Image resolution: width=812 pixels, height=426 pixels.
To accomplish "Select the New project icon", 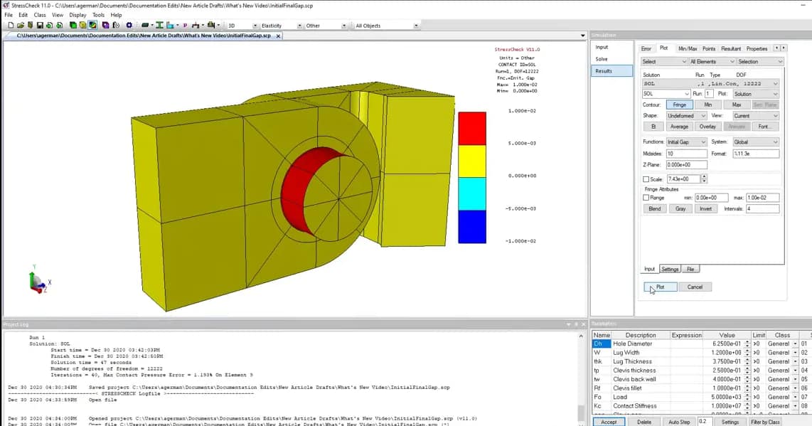I will (x=11, y=25).
